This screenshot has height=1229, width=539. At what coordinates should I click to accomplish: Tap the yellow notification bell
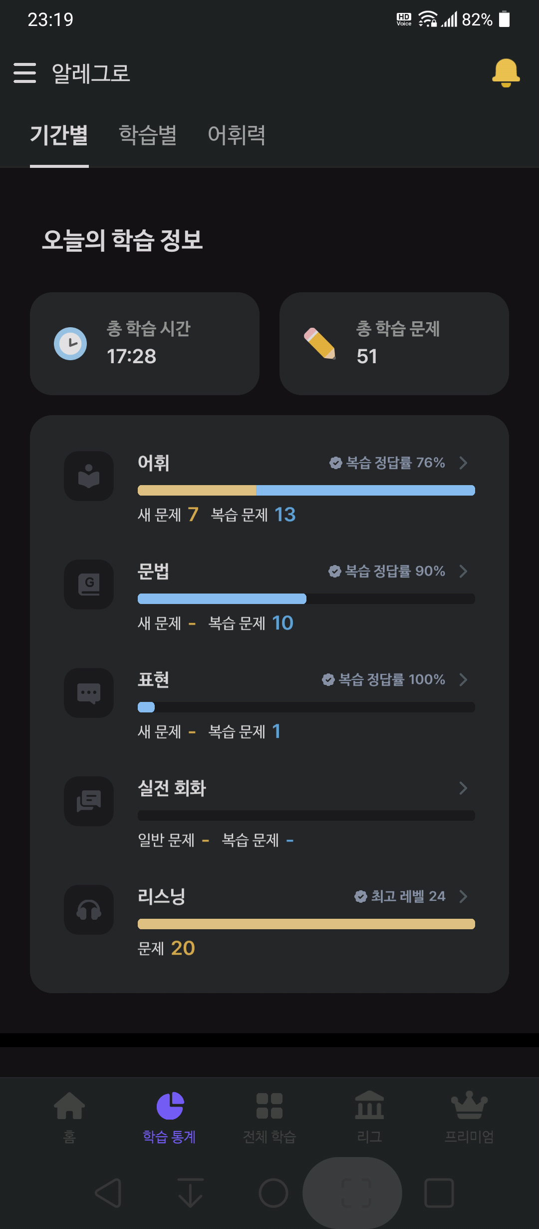pos(506,73)
